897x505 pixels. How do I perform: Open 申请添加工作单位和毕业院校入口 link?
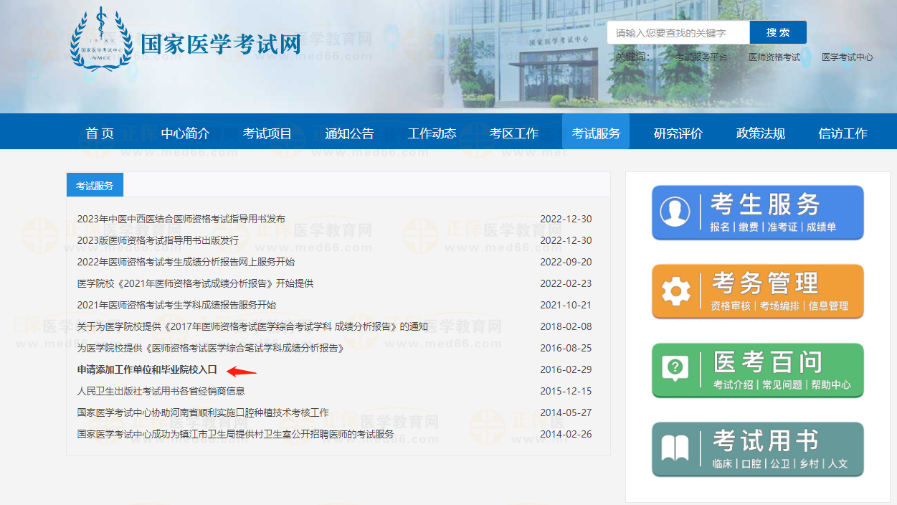click(147, 369)
